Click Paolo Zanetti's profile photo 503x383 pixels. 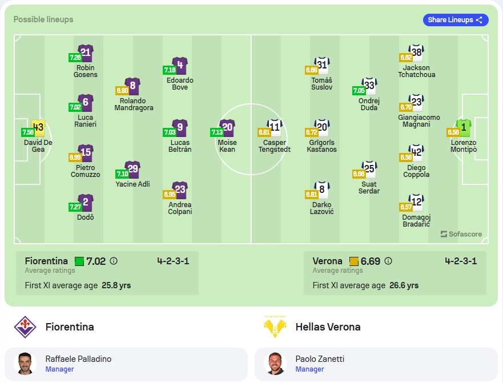[275, 364]
